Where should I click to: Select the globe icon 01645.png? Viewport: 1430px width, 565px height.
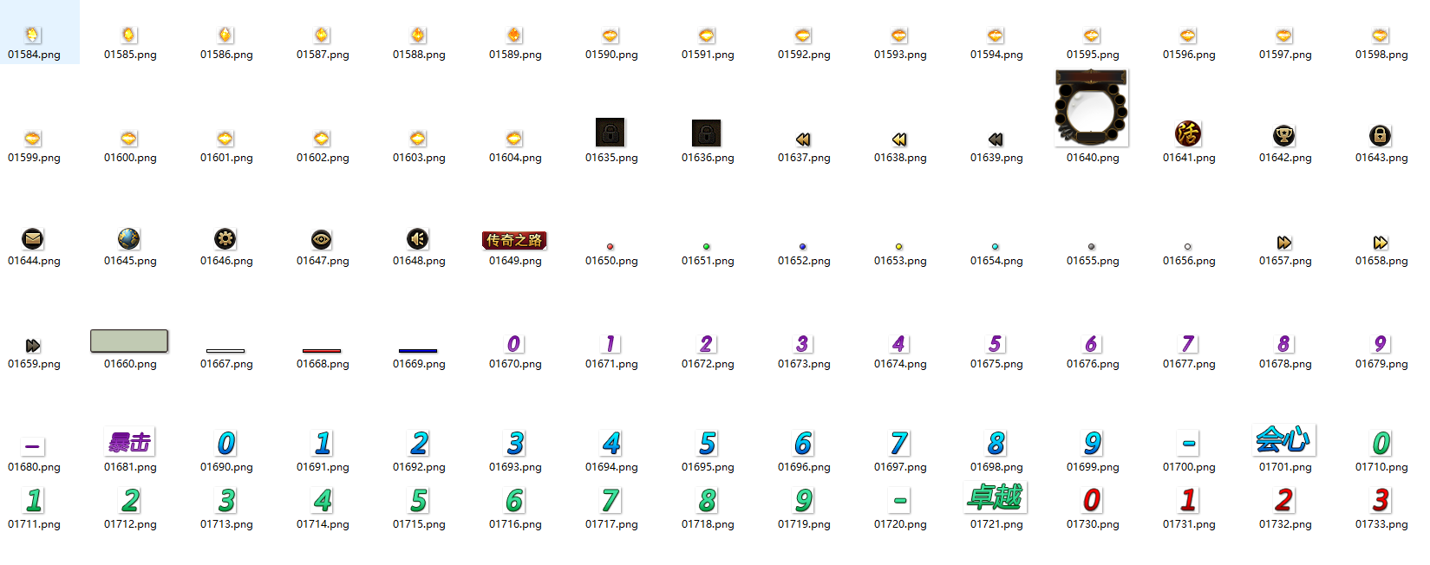pyautogui.click(x=129, y=238)
